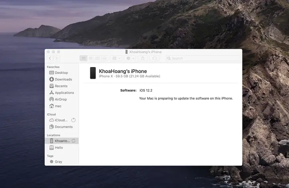
Task: Switch Finder to column view
Action: [x=97, y=58]
